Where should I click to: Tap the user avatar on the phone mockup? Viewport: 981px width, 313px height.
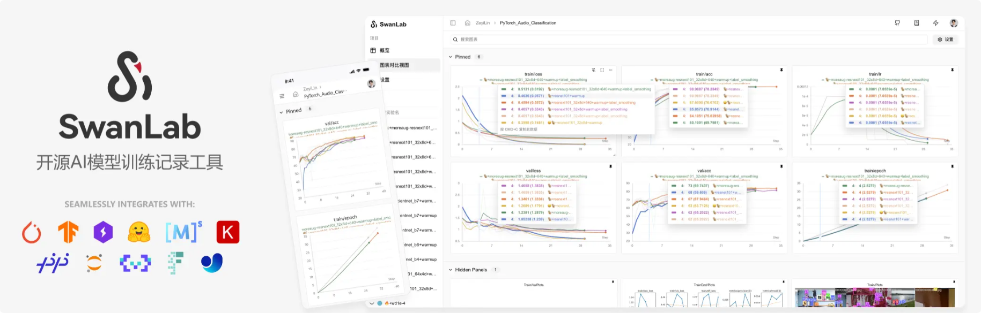pos(371,83)
